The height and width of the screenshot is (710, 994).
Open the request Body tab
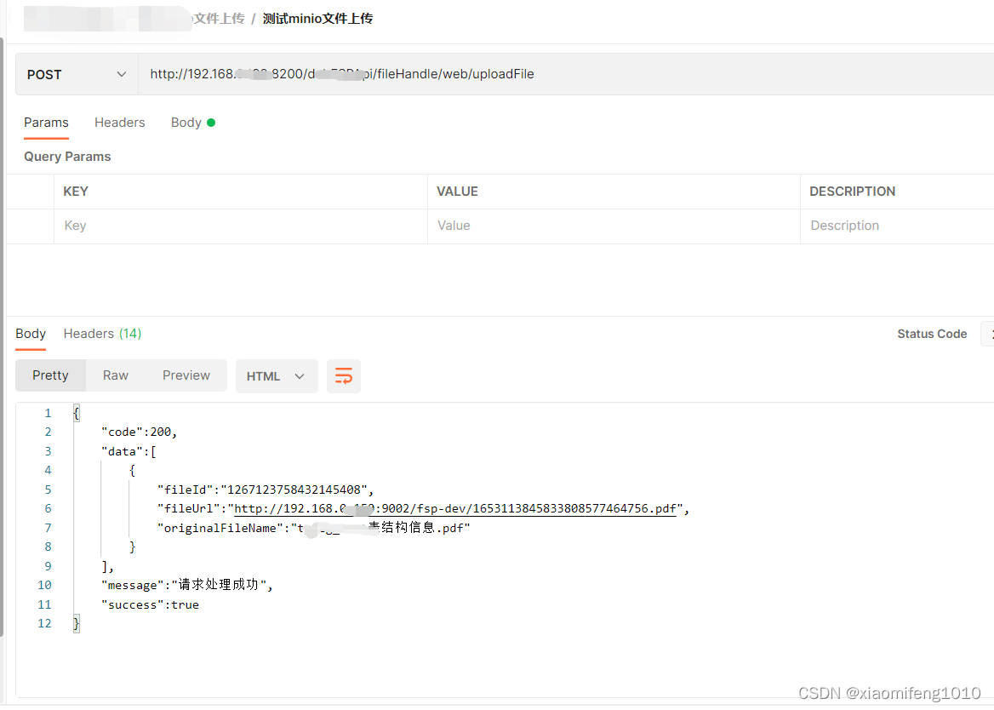192,123
